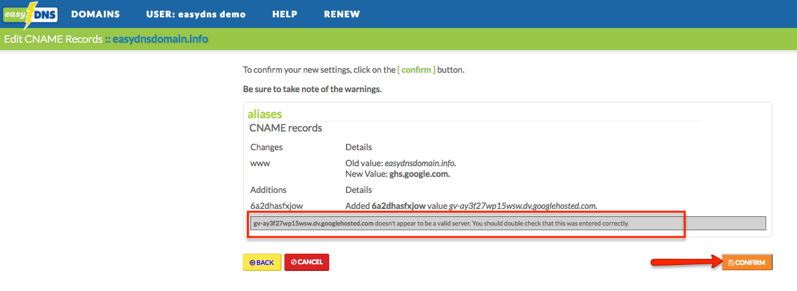Click the CONFIRM button

click(747, 262)
